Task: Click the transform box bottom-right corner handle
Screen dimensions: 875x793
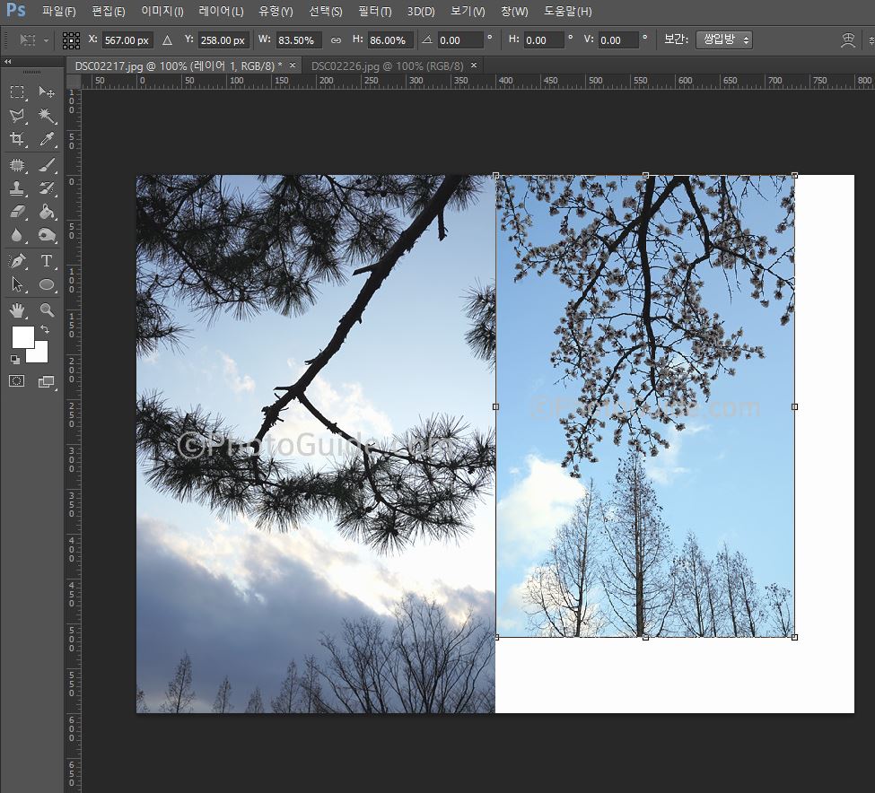Action: pos(794,637)
